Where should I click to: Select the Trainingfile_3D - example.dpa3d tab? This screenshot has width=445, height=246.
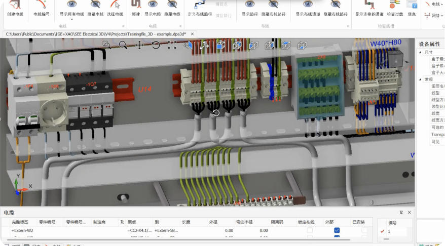click(x=96, y=34)
